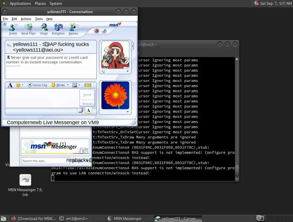Toggle the toolbar collapse round button
The height and width of the screenshot is (222, 293).
click(x=4, y=24)
